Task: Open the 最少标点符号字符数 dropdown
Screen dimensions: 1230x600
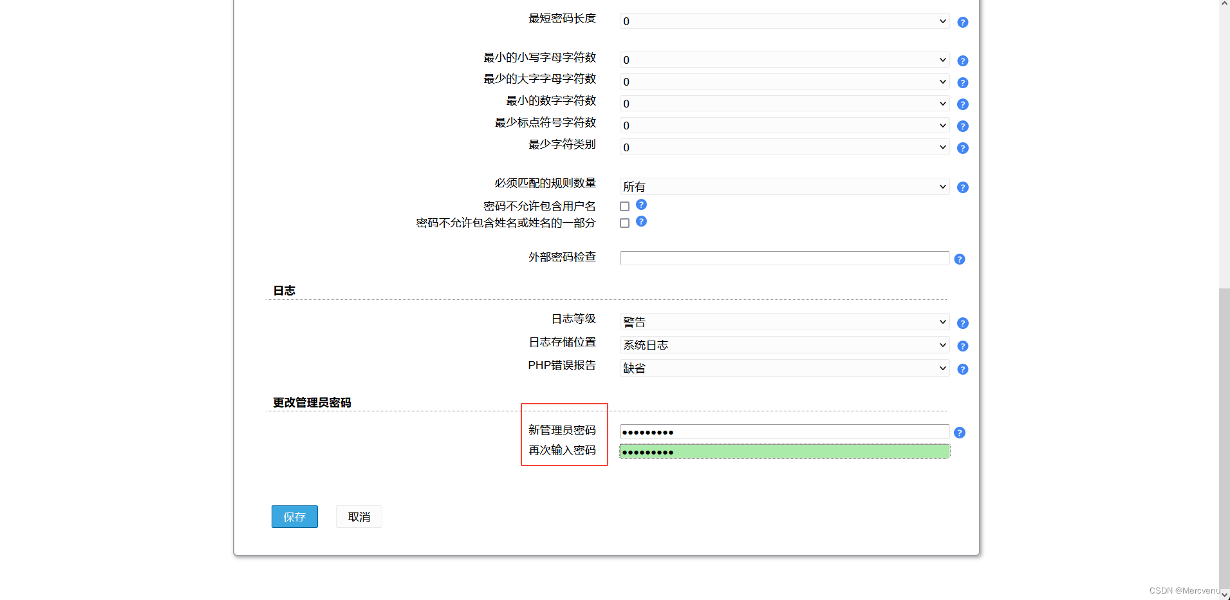Action: (785, 126)
